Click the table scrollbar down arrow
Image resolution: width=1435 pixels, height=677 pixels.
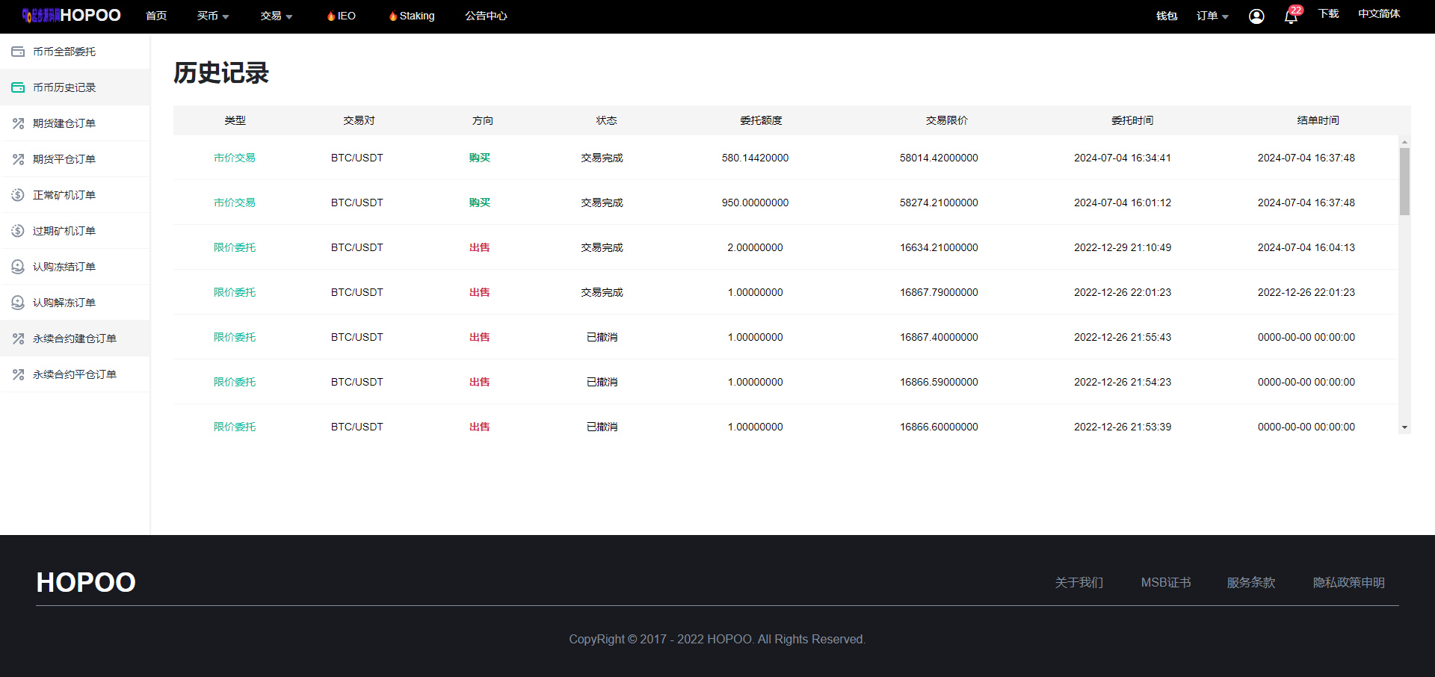pos(1404,427)
